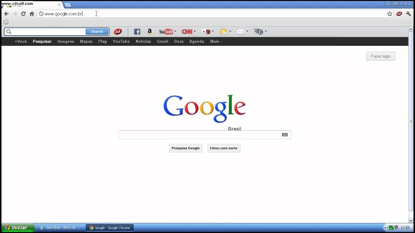Click the Dictionary eye toolbar icon
The image size is (415, 233).
pos(259,31)
